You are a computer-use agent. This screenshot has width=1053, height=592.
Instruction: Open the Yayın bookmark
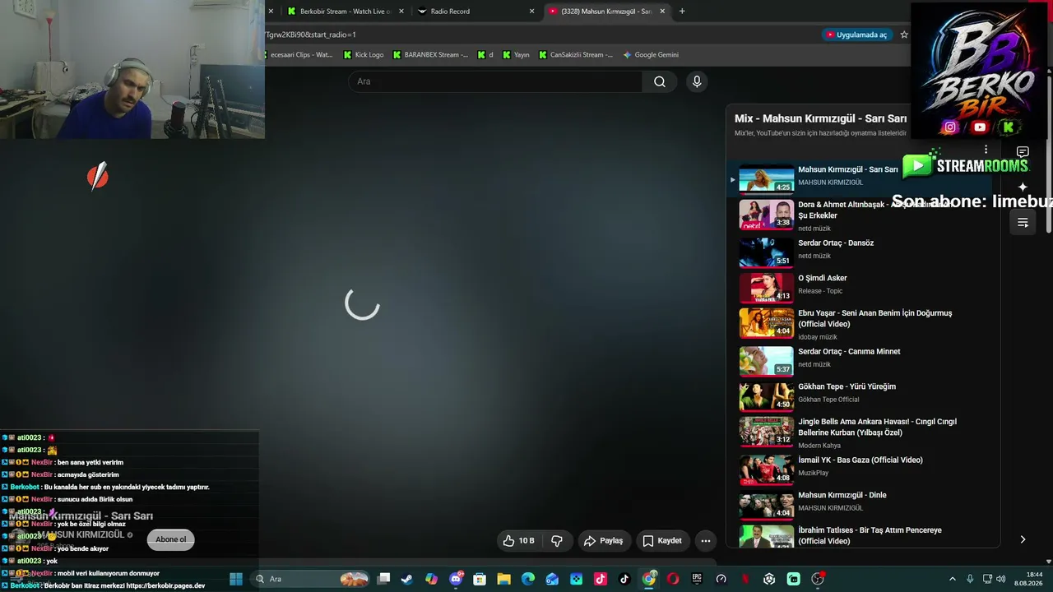(x=515, y=55)
